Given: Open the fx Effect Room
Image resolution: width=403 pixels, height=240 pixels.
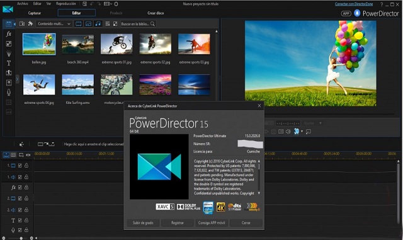Looking at the screenshot, I should [9, 33].
